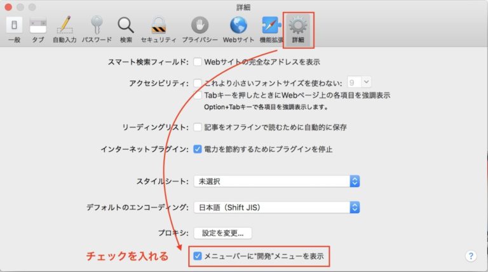This screenshot has width=488, height=272.
Task: Toggle the minimum font size checkbox
Action: [198, 82]
